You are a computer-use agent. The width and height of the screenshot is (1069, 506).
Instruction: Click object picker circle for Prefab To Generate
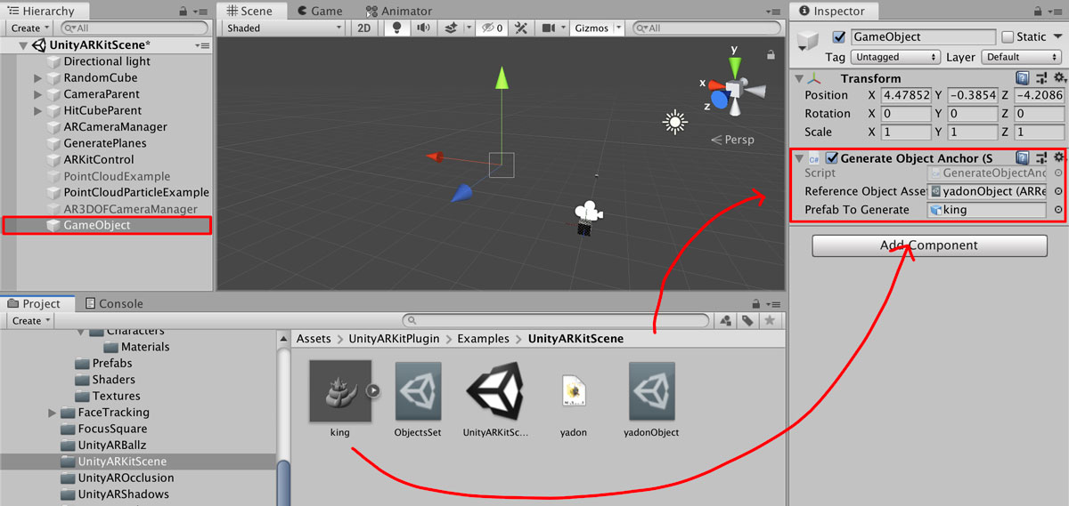pos(1058,210)
